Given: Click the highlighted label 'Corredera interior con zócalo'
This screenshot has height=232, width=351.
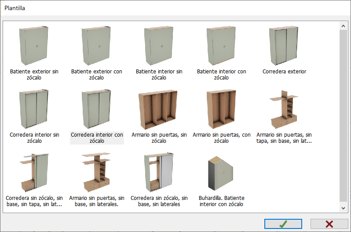Looking at the screenshot, I should (x=97, y=138).
